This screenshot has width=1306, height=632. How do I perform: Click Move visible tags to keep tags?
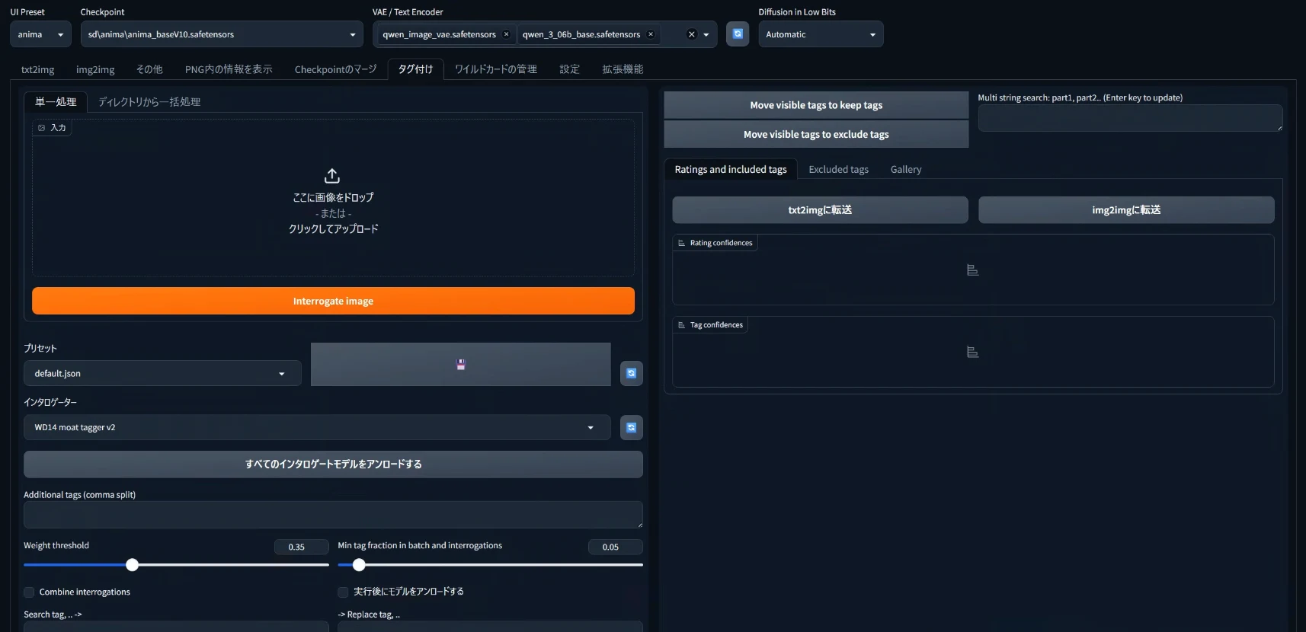(816, 105)
